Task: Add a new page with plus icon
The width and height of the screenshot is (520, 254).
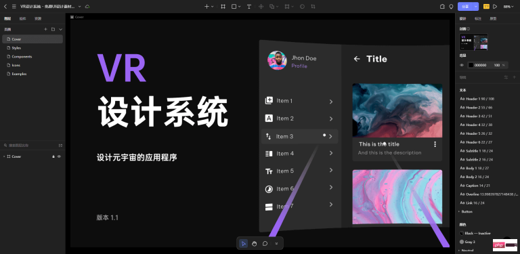Action: [x=46, y=29]
